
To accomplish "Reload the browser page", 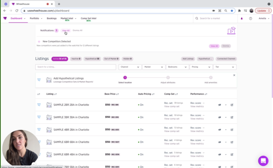I will [17, 11].
